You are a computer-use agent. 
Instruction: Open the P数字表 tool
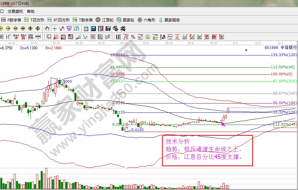pyautogui.click(x=12, y=20)
